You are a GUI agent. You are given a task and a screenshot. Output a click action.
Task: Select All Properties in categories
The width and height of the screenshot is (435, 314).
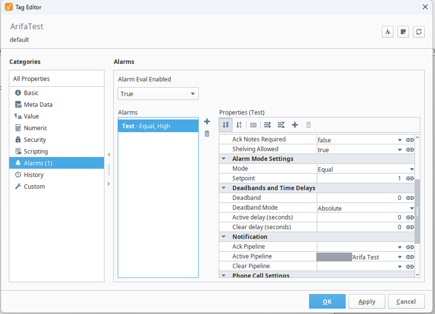tap(57, 79)
